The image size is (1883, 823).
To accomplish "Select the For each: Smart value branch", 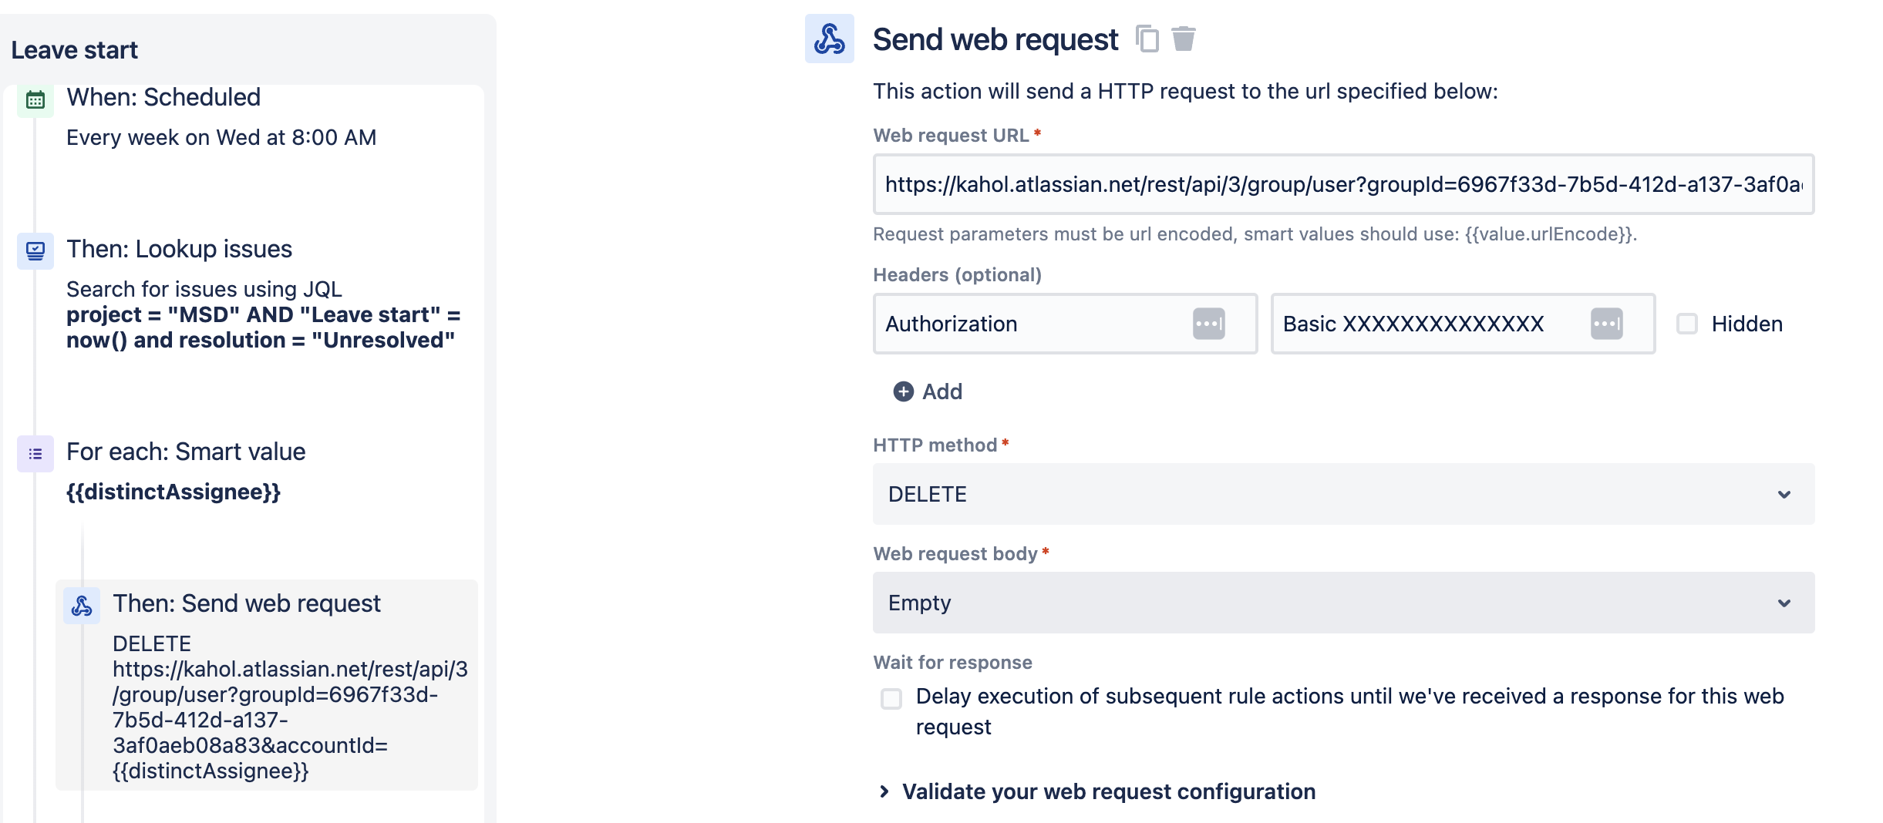I will pos(186,452).
